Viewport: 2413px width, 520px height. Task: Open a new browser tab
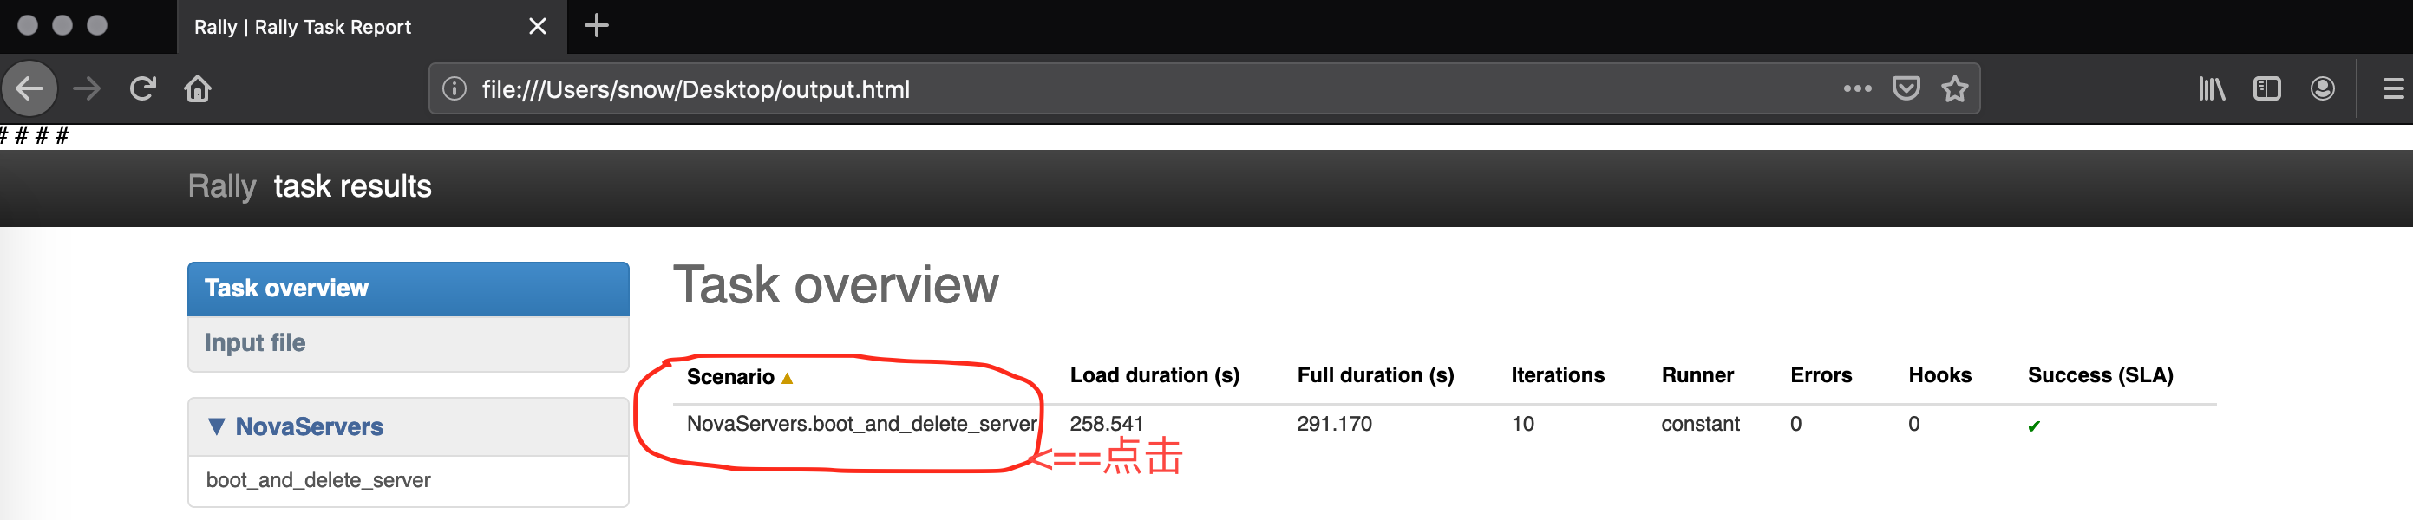click(597, 26)
